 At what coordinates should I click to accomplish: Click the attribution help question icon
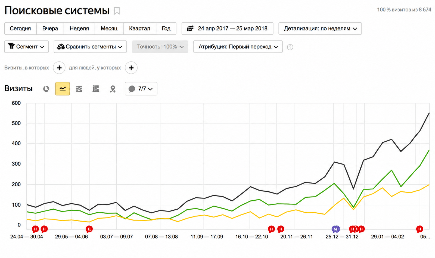pos(290,47)
